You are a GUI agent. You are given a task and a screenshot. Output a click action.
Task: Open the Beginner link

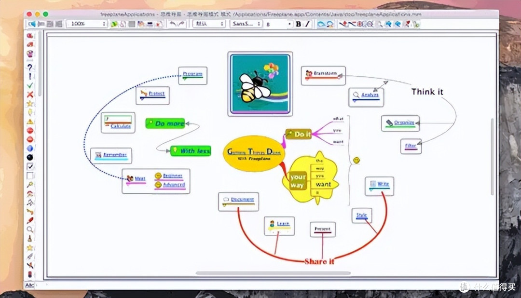(173, 176)
